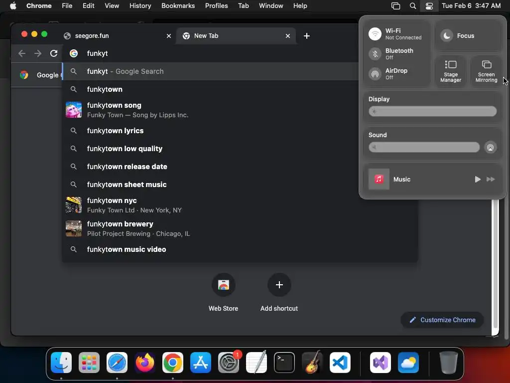Click the date and time in the menu bar
Image resolution: width=510 pixels, height=383 pixels.
click(471, 6)
